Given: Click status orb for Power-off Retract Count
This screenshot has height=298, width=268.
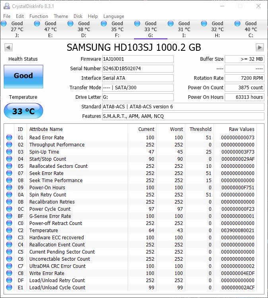Looking at the screenshot, I should tap(9, 223).
